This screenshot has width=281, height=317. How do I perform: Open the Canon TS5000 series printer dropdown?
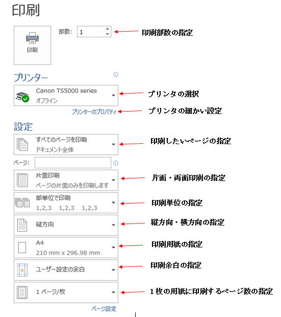pos(66,96)
